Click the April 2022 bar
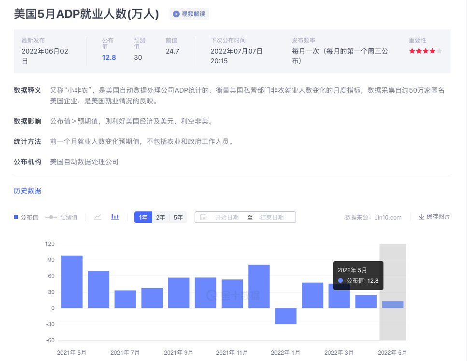Screen dimensions: 467x361 click(366, 302)
